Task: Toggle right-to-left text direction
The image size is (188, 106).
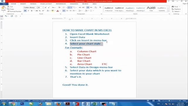Action: 91,7
